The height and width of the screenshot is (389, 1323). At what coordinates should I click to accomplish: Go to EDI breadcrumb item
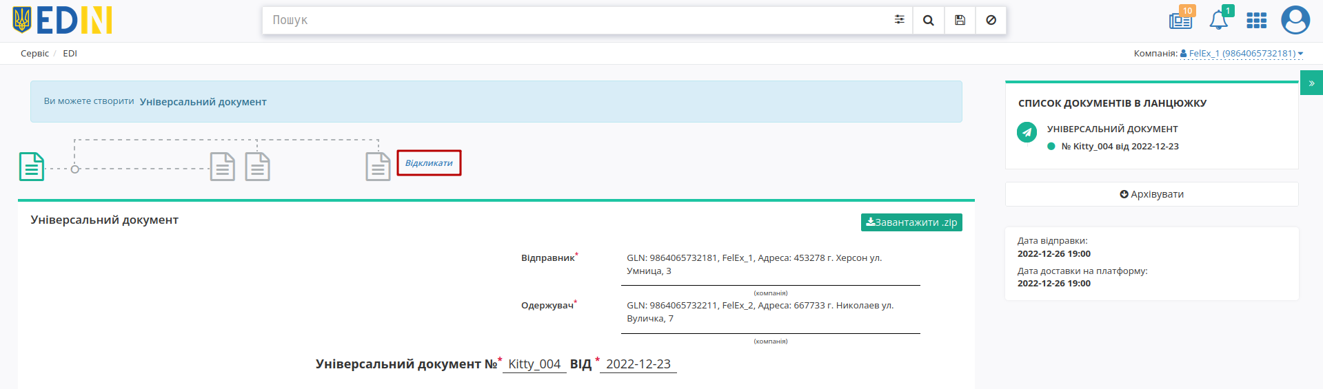point(70,54)
